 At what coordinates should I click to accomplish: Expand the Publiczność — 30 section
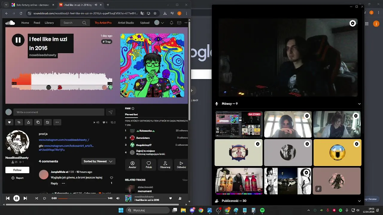tap(359, 201)
